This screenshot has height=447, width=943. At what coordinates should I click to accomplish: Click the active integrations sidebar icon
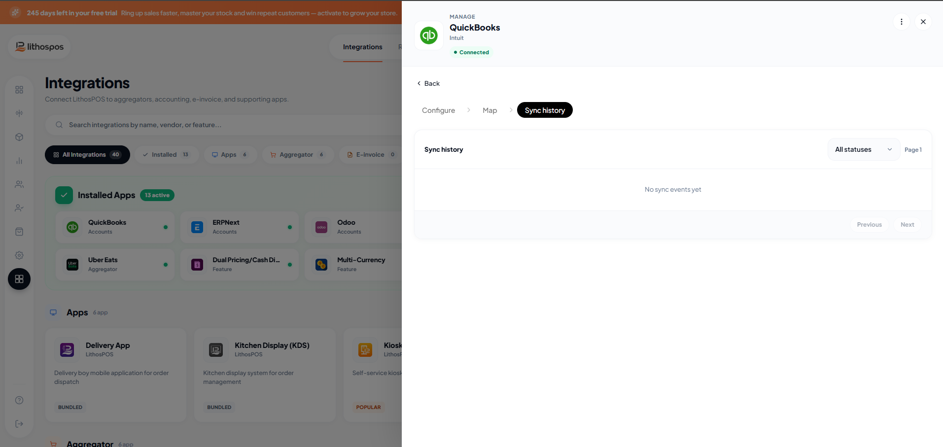pyautogui.click(x=19, y=279)
